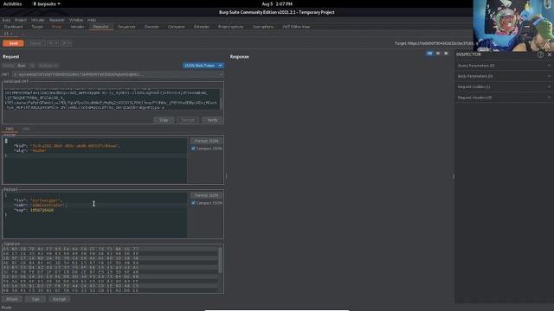Click inside the Payload JSON editor
554x311 pixels.
coord(95,215)
